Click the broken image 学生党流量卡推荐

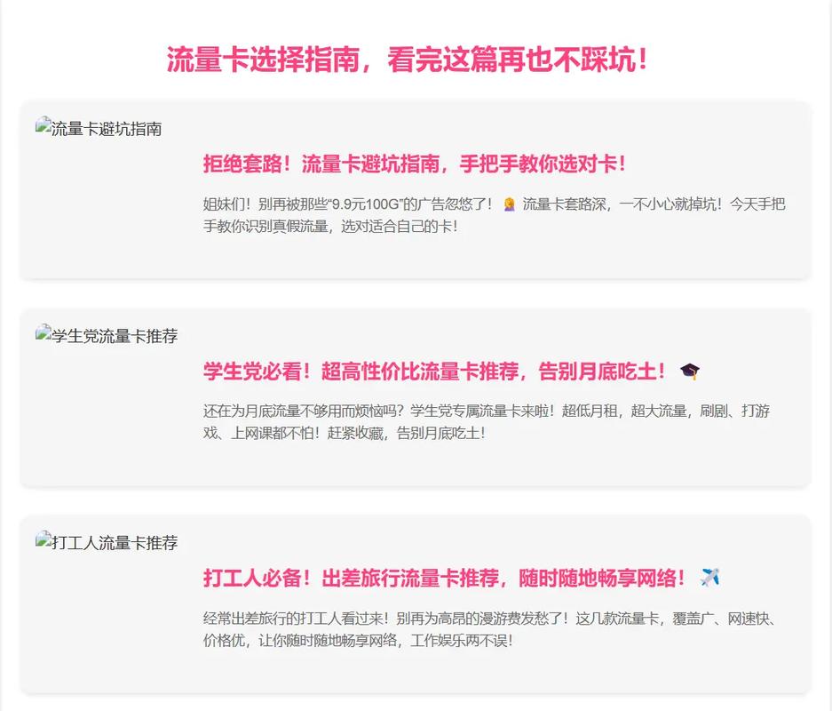pos(107,336)
